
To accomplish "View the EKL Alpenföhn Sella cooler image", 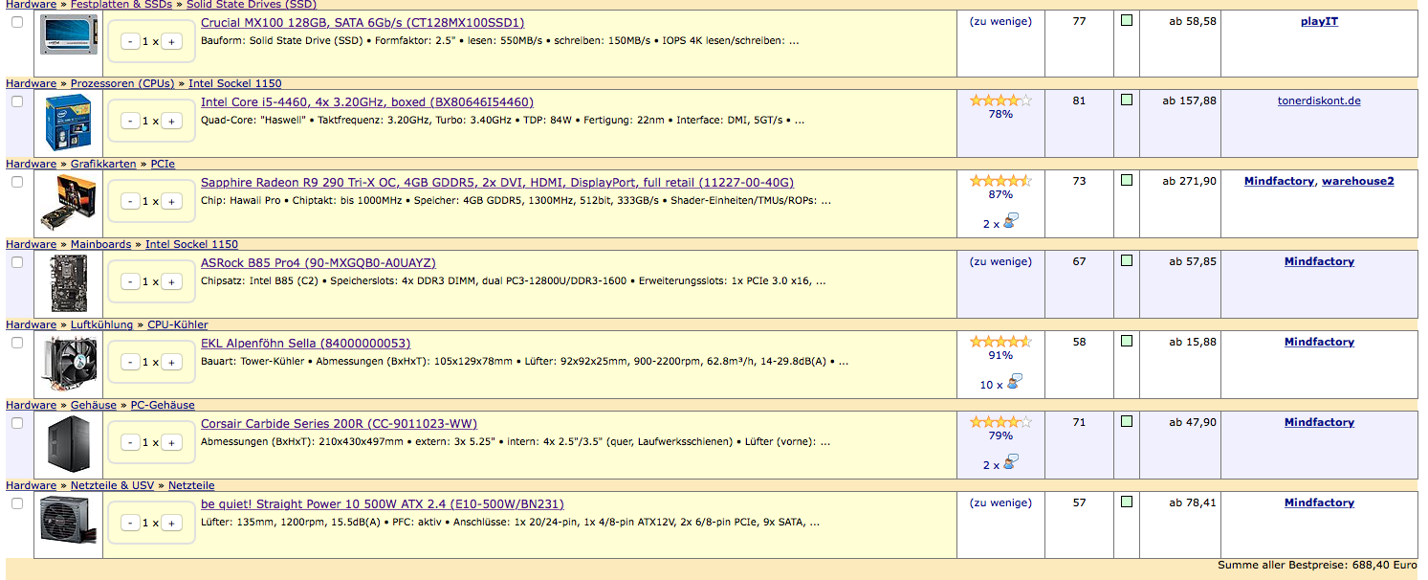I will pyautogui.click(x=69, y=364).
